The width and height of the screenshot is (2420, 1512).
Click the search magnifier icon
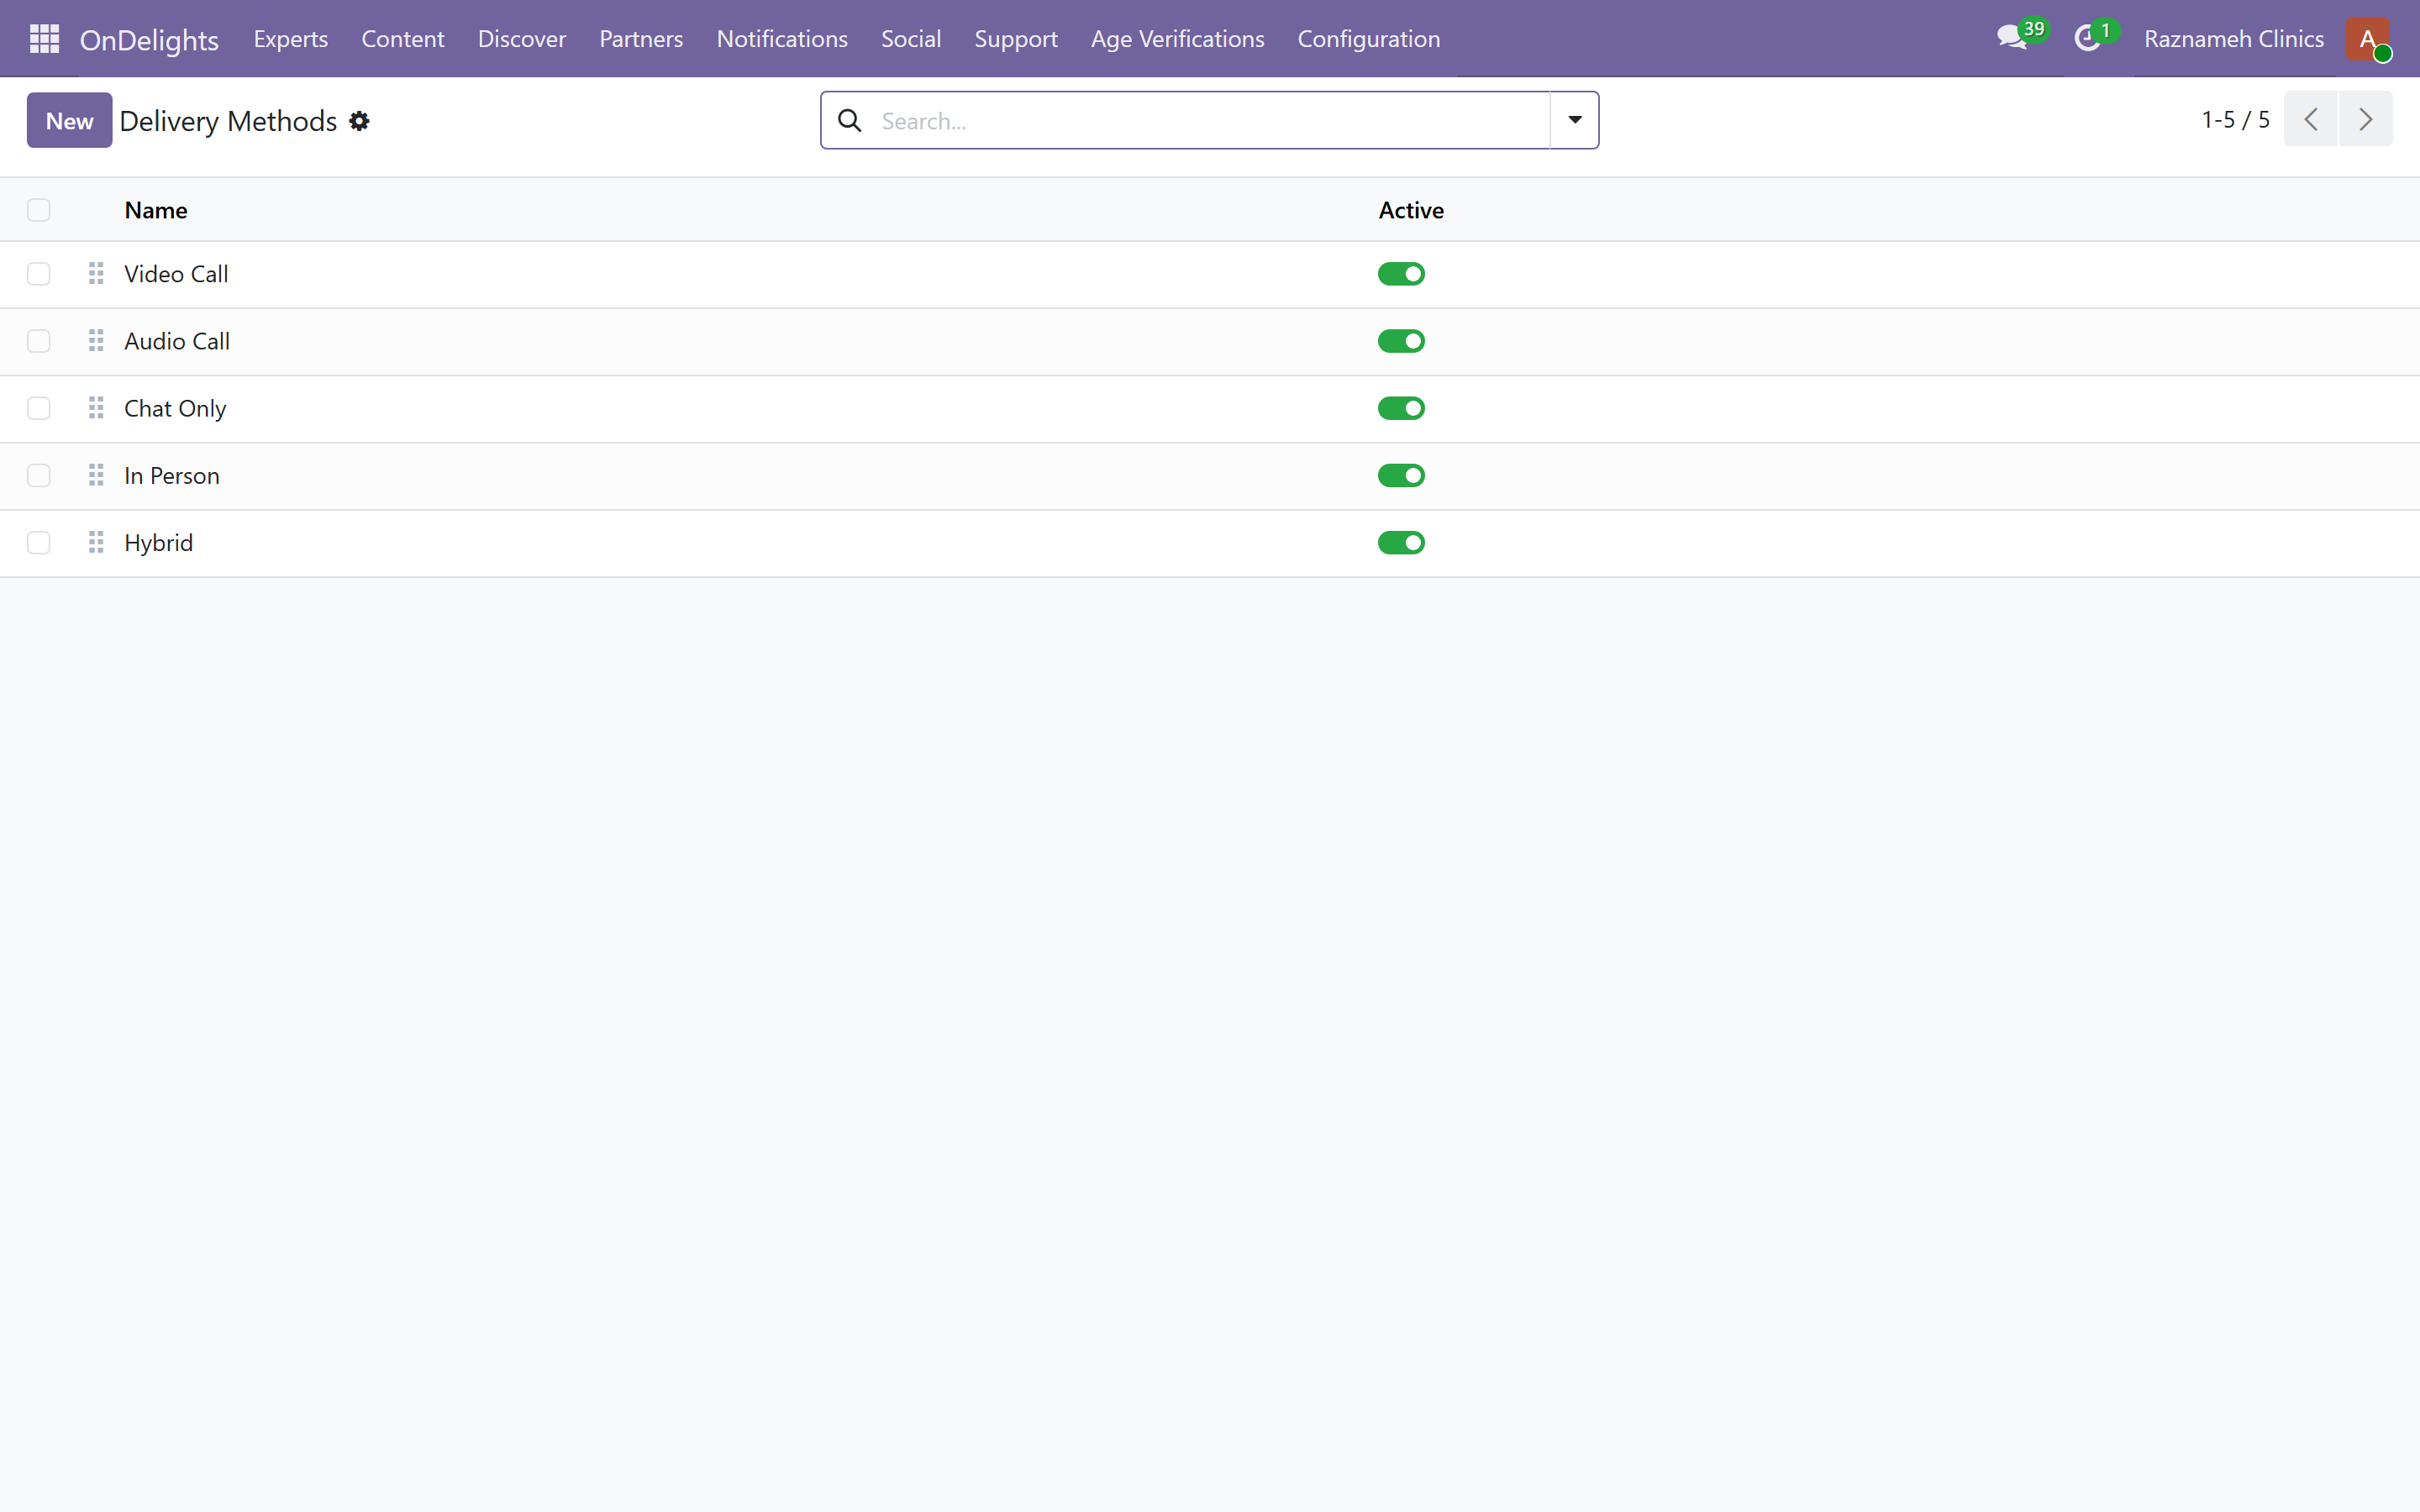point(849,121)
